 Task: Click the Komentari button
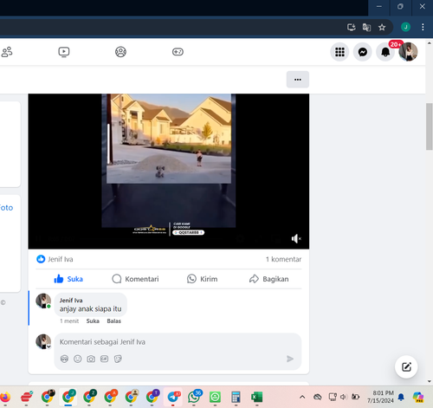click(x=135, y=279)
